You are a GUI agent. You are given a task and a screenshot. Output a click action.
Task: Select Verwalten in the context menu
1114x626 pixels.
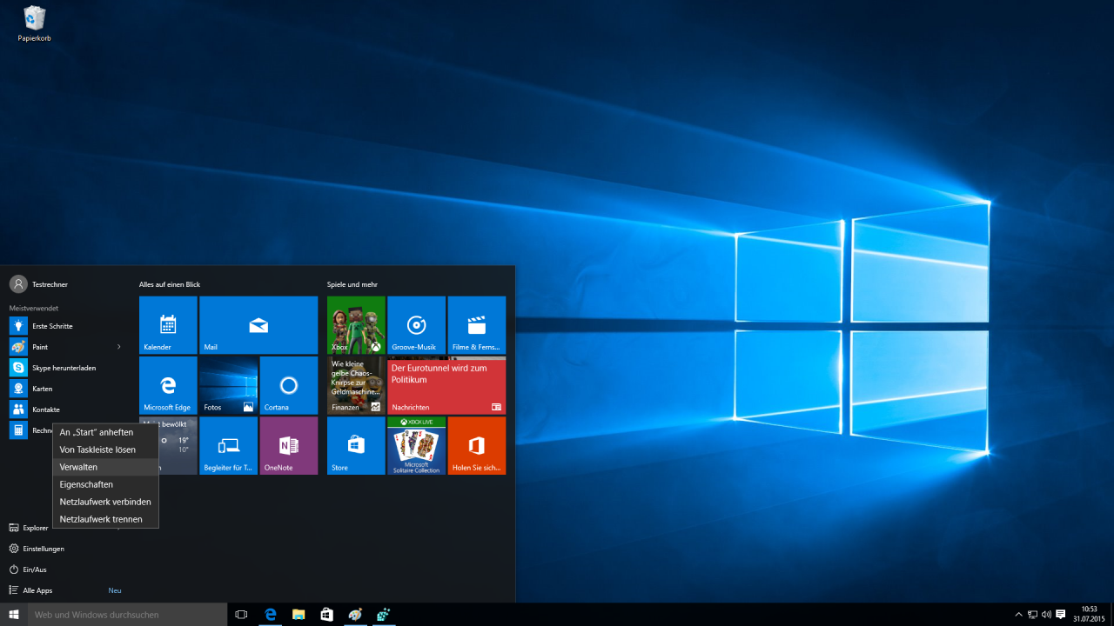pos(106,467)
